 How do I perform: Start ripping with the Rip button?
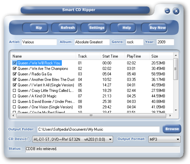click(36, 28)
